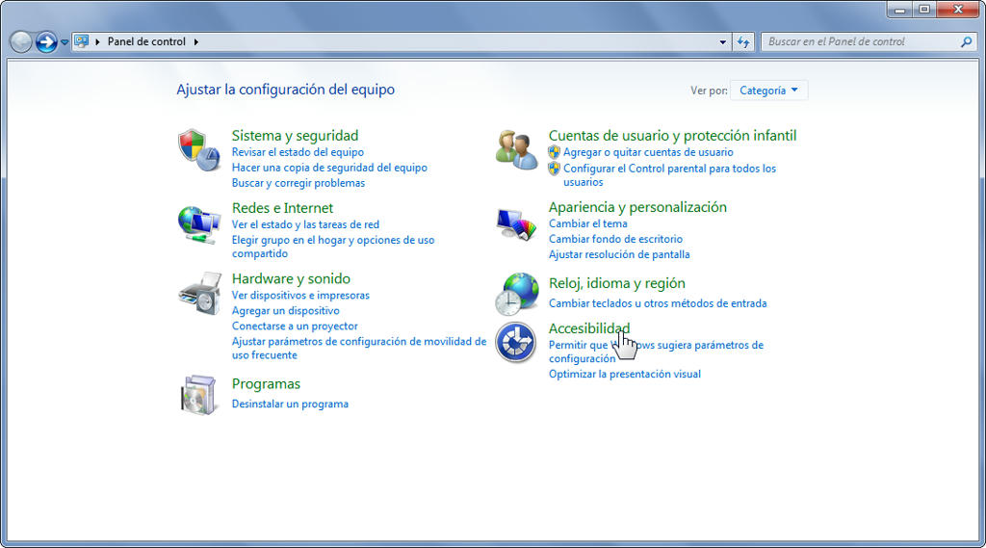Click Optimizar la presentación visual
Image resolution: width=986 pixels, height=548 pixels.
pyautogui.click(x=624, y=375)
